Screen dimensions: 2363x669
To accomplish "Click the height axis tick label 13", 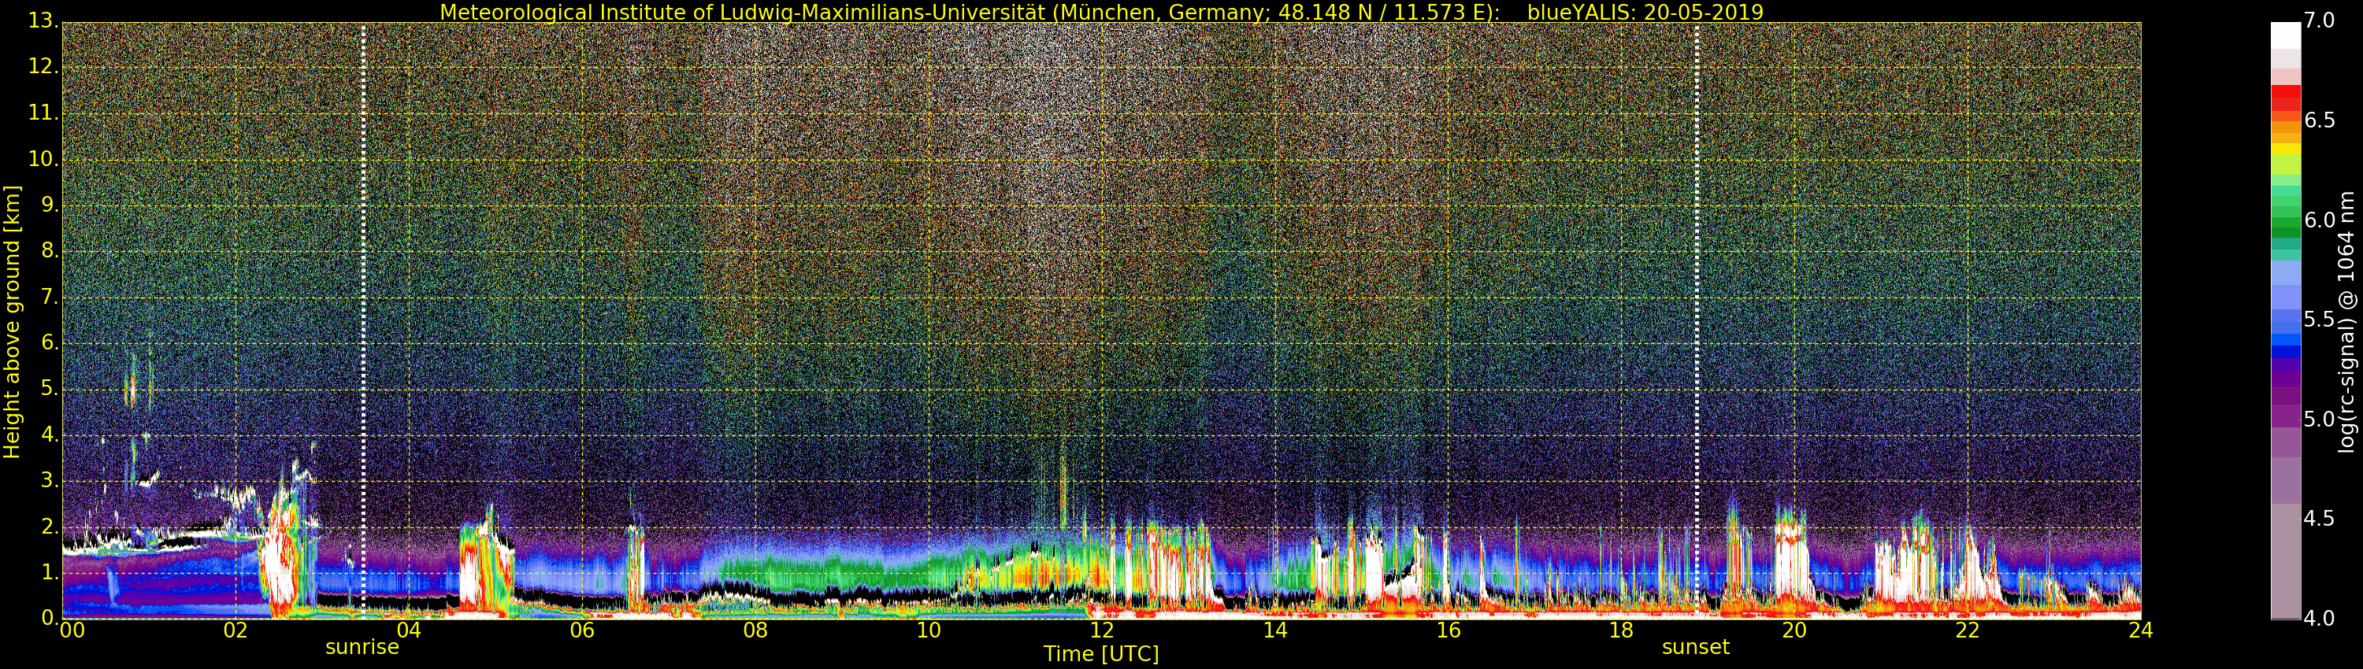I will [43, 20].
